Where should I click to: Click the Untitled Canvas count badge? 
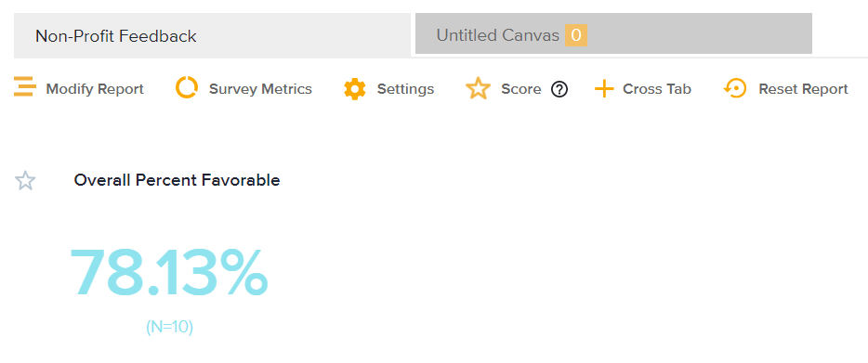pyautogui.click(x=575, y=35)
